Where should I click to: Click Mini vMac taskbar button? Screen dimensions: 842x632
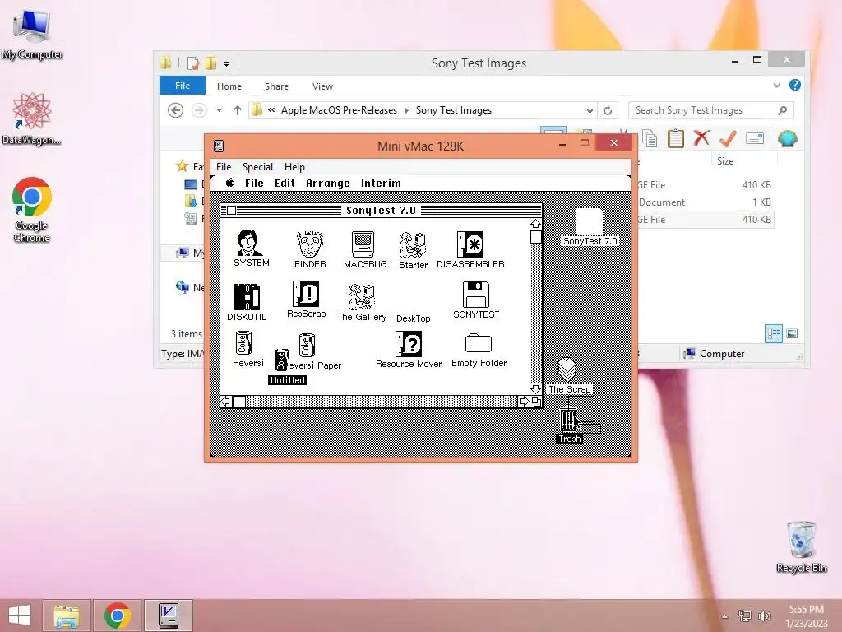[x=169, y=616]
